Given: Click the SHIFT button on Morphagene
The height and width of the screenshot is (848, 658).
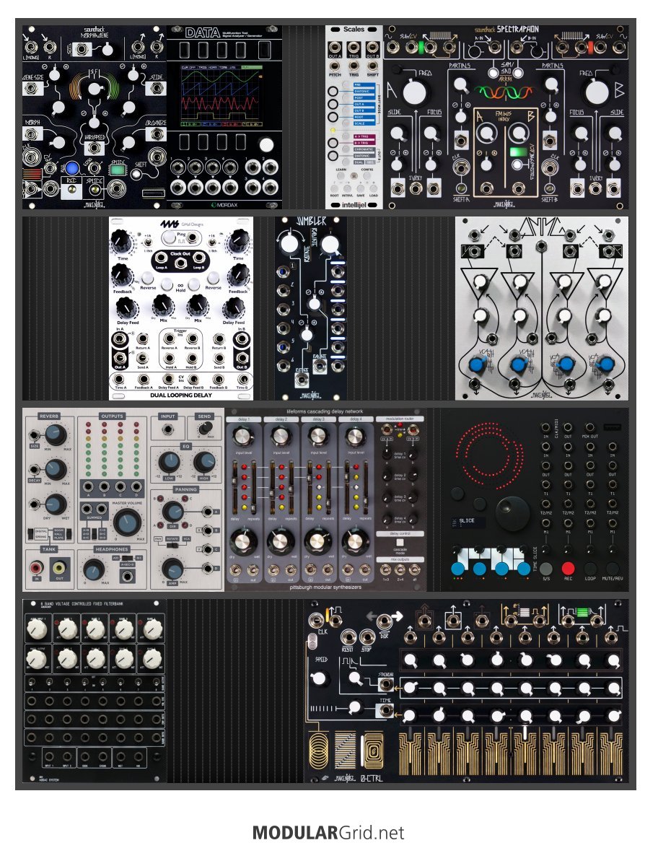Looking at the screenshot, I should click(136, 174).
